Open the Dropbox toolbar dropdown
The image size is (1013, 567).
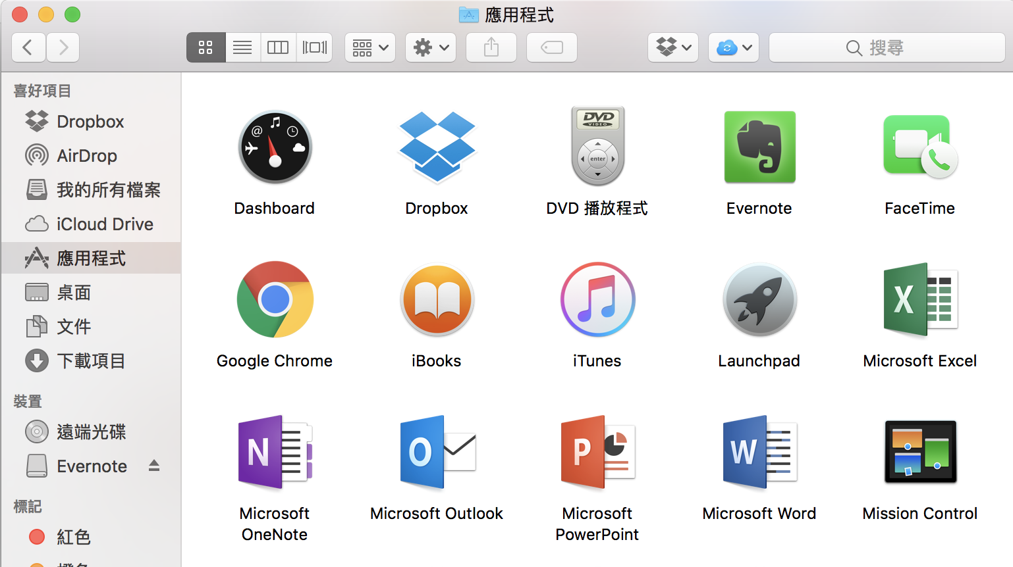pyautogui.click(x=673, y=47)
